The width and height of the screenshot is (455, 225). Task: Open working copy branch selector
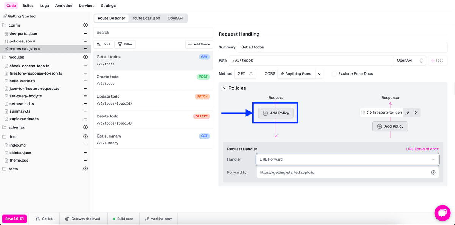click(158, 219)
